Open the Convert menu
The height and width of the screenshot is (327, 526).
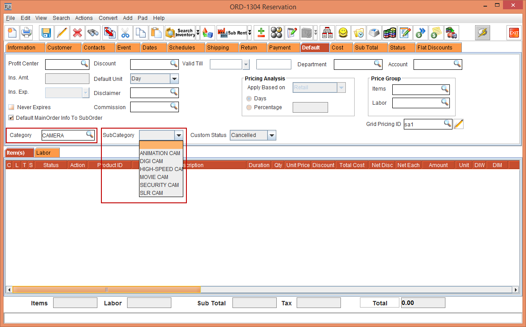click(x=108, y=18)
